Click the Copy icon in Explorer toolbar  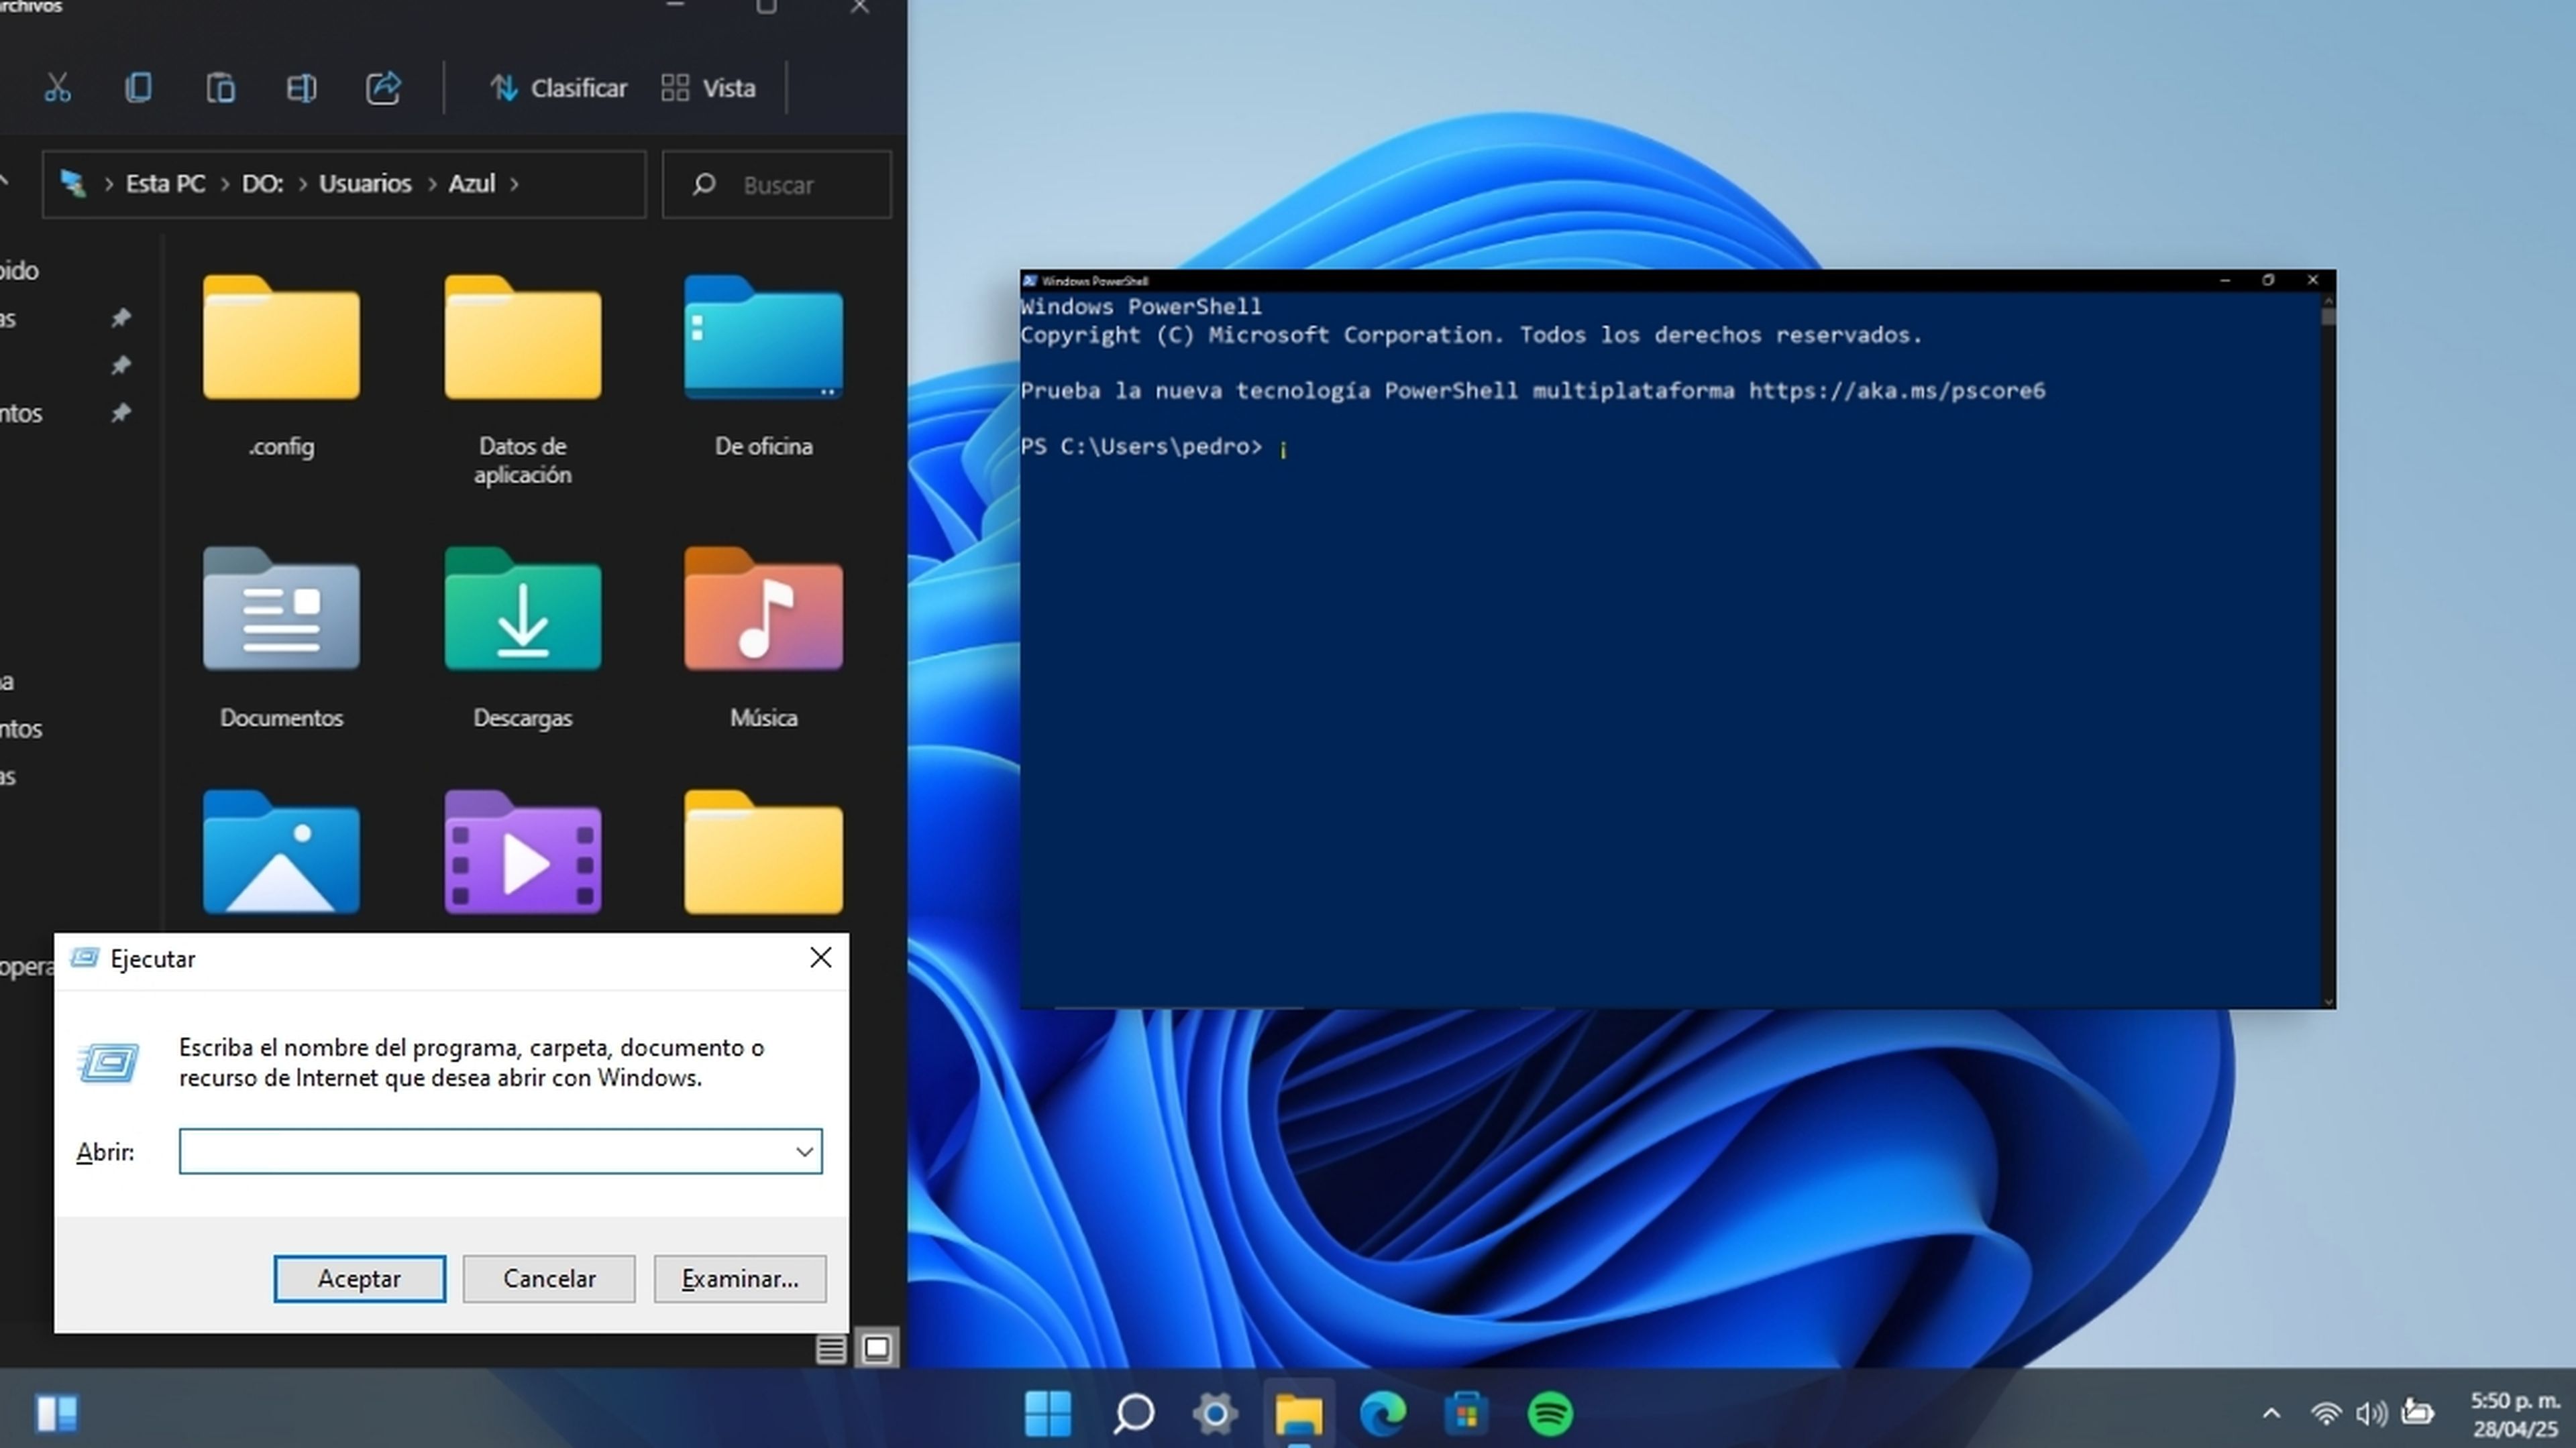(x=138, y=88)
